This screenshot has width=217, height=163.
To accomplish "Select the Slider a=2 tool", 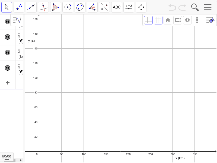I will point(129,7).
